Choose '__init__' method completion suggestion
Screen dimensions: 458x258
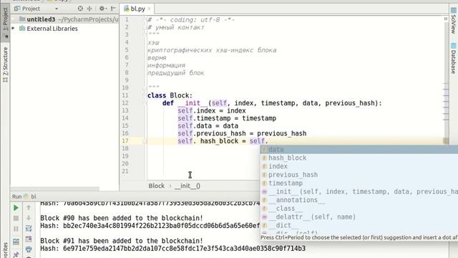(359, 191)
